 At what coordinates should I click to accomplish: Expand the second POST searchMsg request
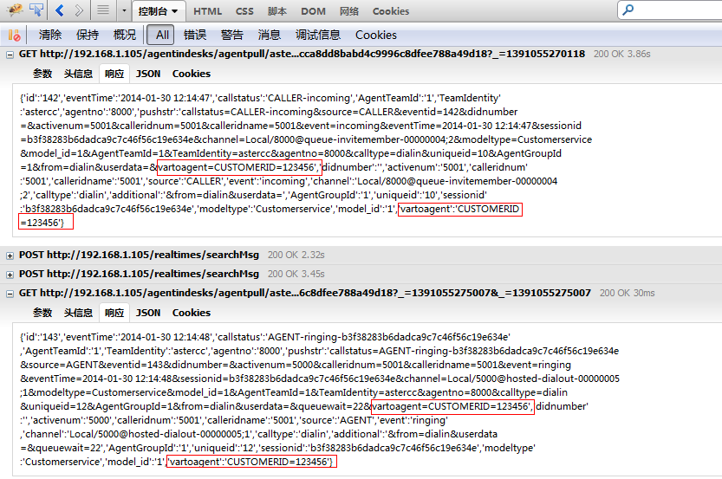click(10, 274)
